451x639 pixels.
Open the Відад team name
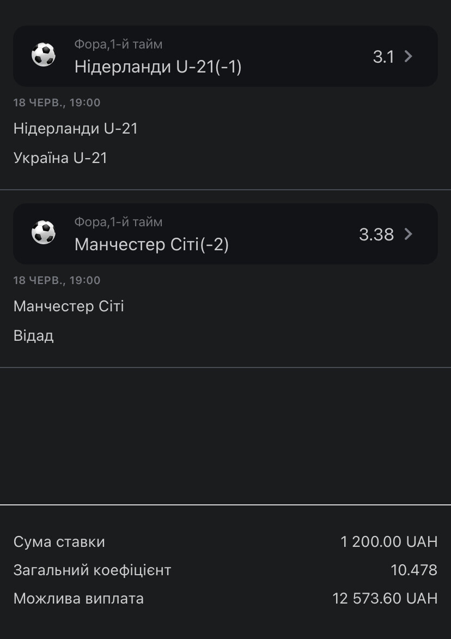pyautogui.click(x=33, y=336)
